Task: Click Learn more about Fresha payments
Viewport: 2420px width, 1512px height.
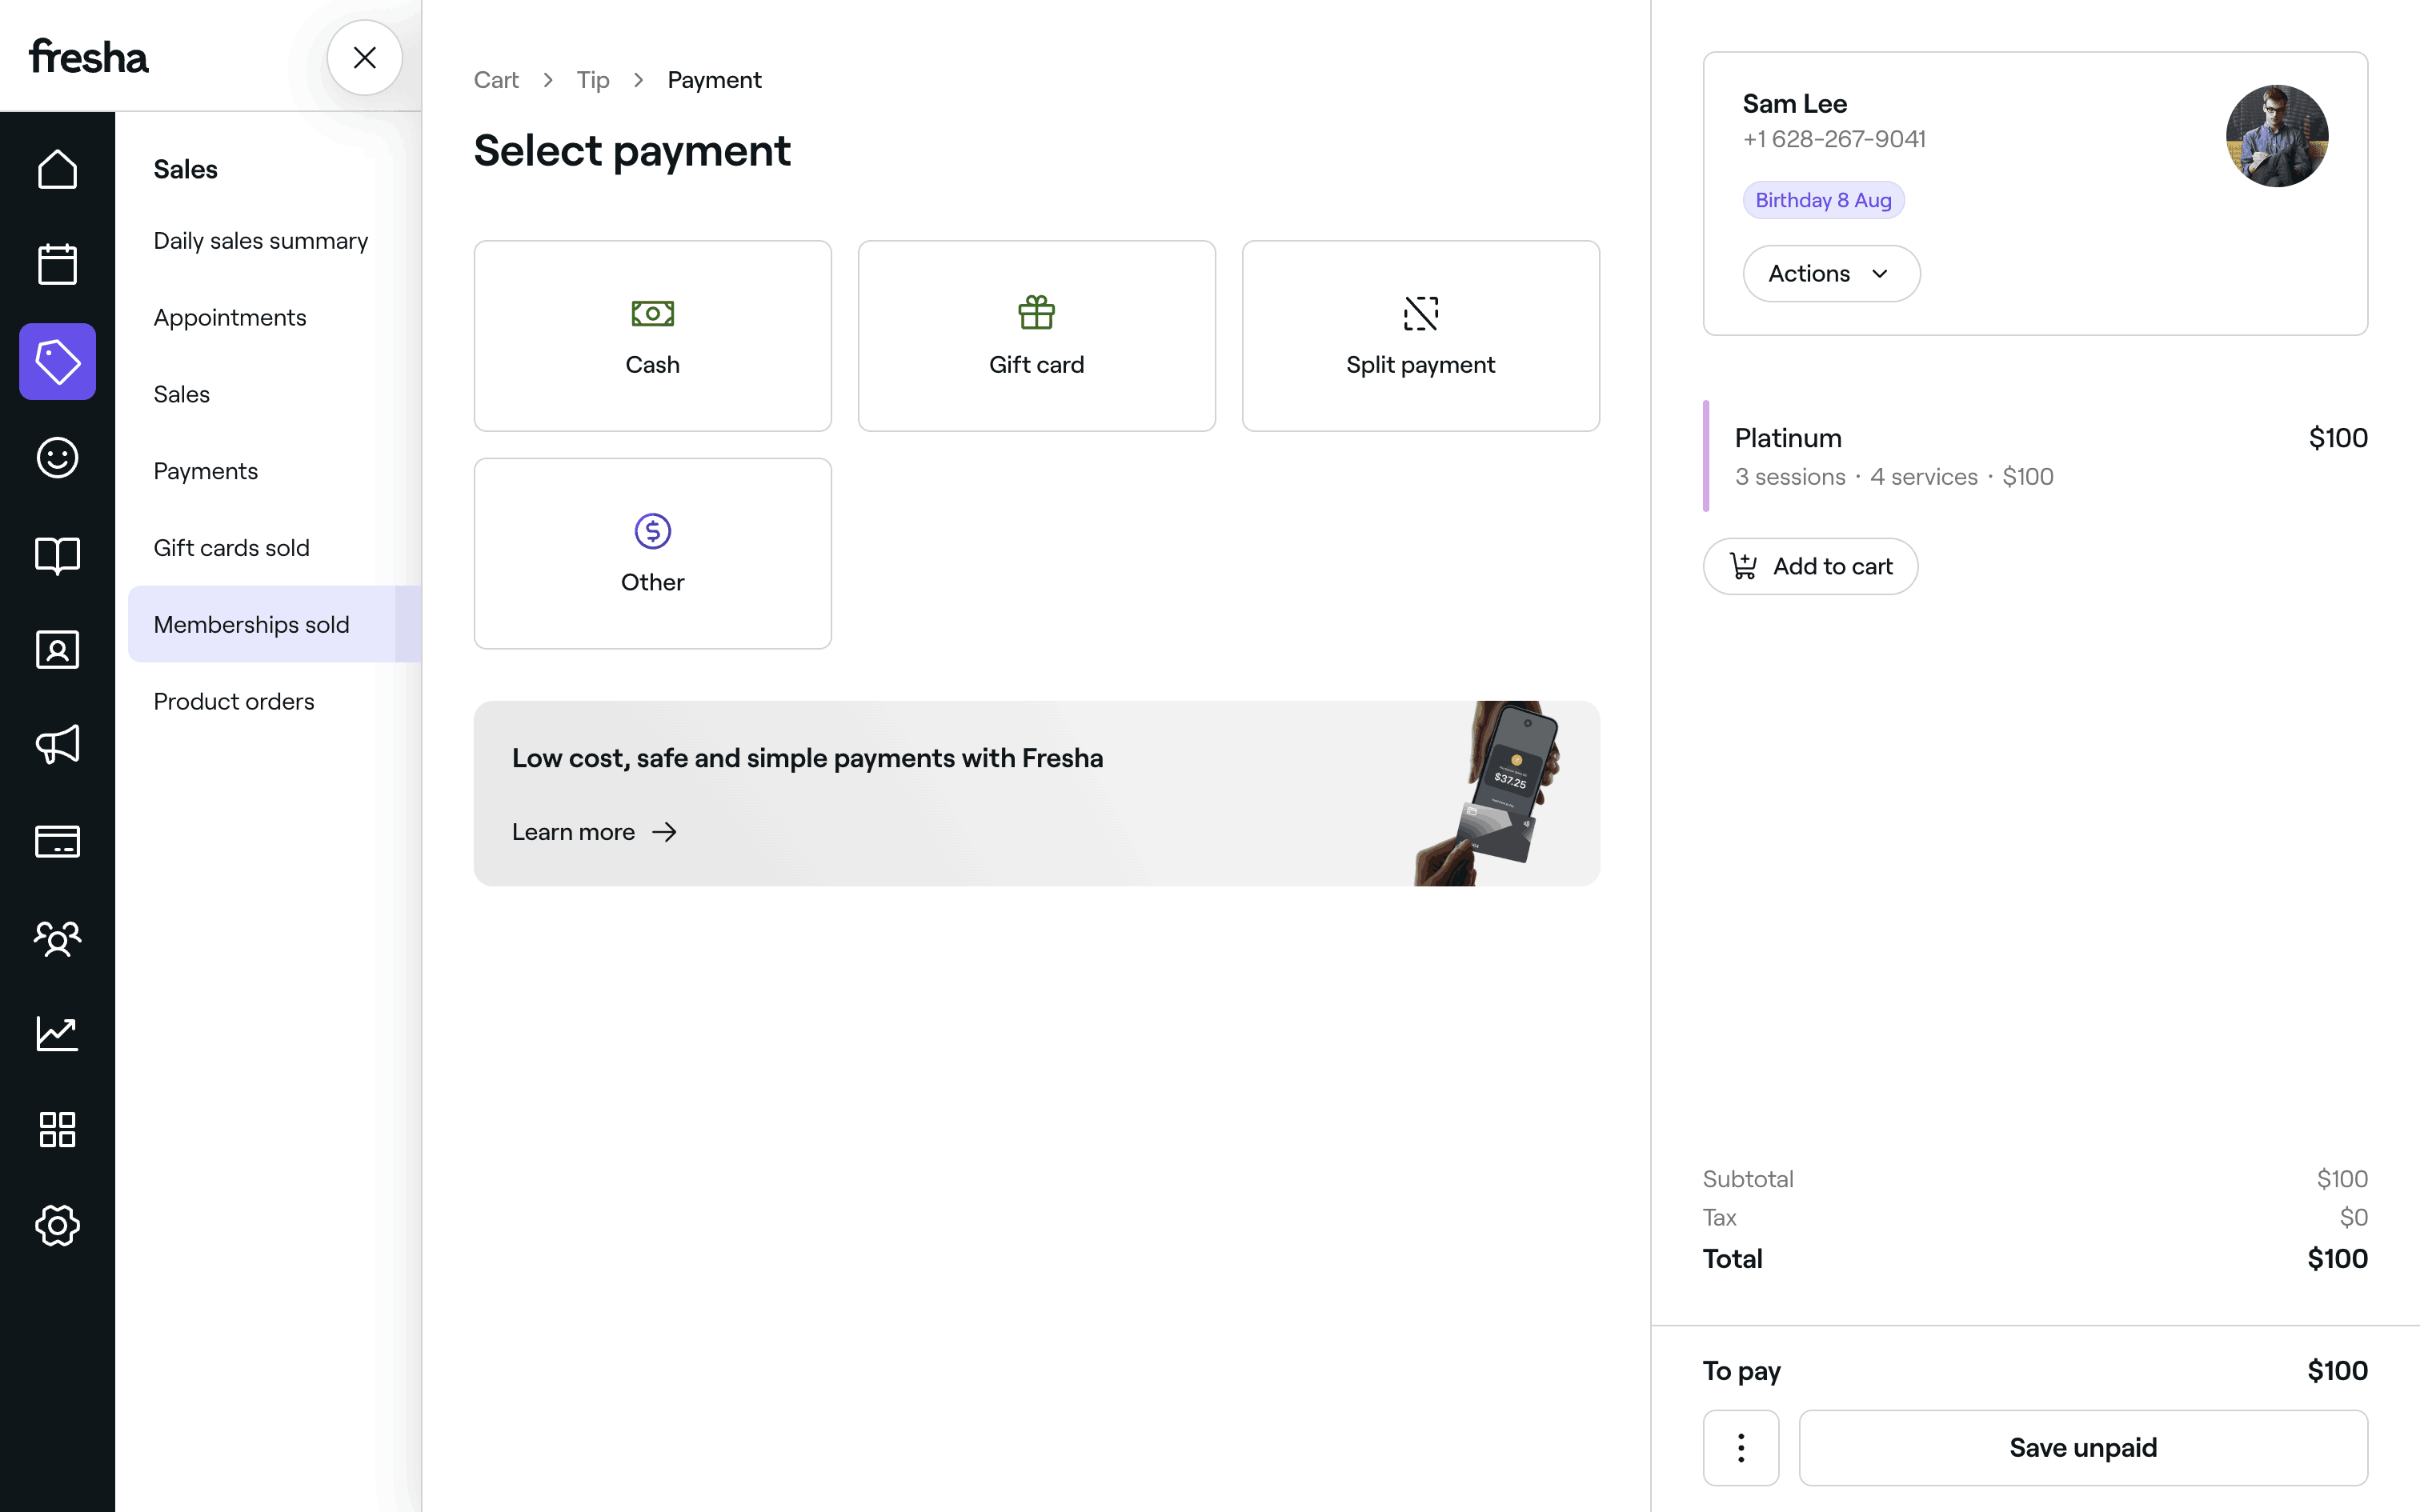Action: point(594,832)
